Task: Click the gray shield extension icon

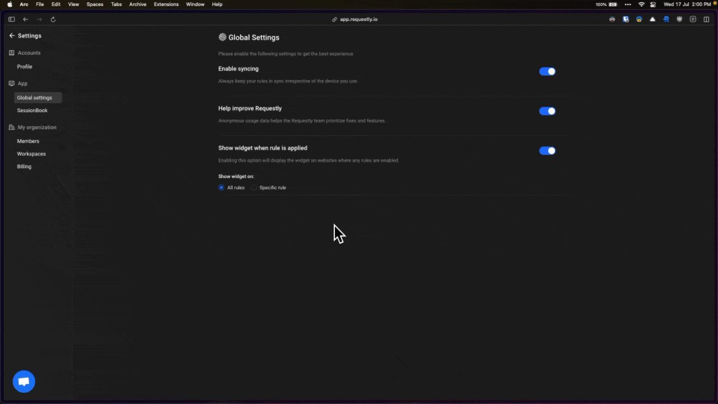Action: coord(679,19)
